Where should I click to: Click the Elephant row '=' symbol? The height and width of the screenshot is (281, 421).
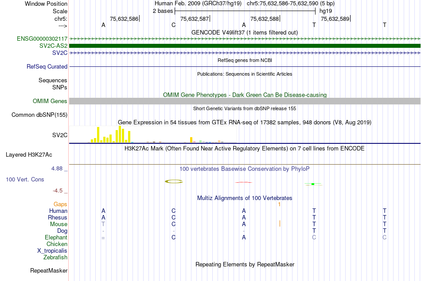[x=103, y=238]
